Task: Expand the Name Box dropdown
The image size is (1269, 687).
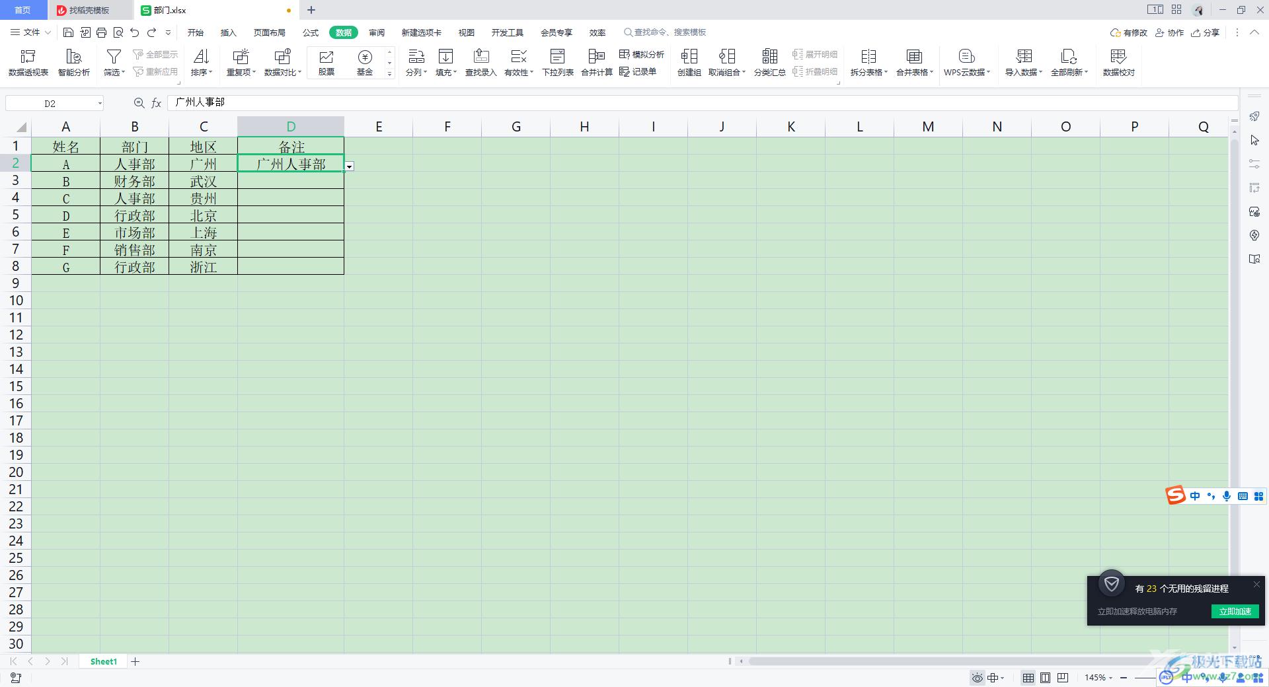Action: click(100, 103)
